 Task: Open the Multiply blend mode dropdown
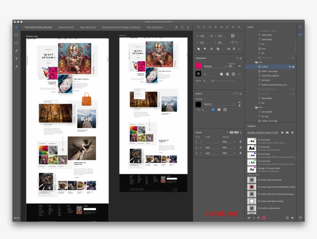(215, 66)
